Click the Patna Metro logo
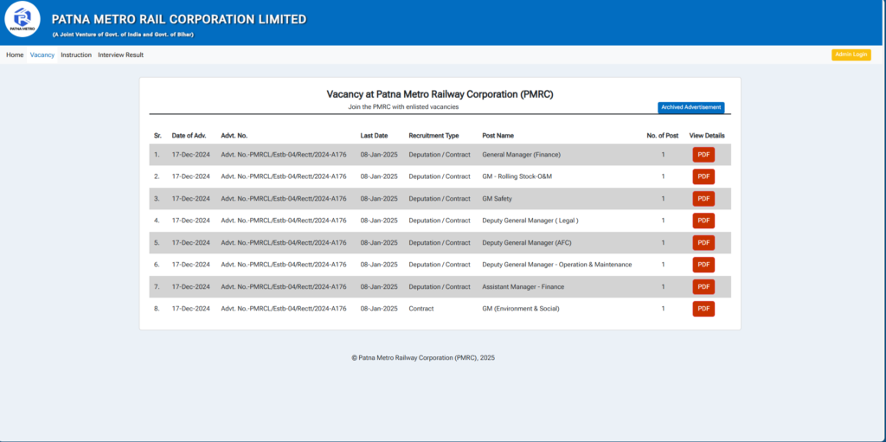The image size is (886, 442). pos(22,20)
